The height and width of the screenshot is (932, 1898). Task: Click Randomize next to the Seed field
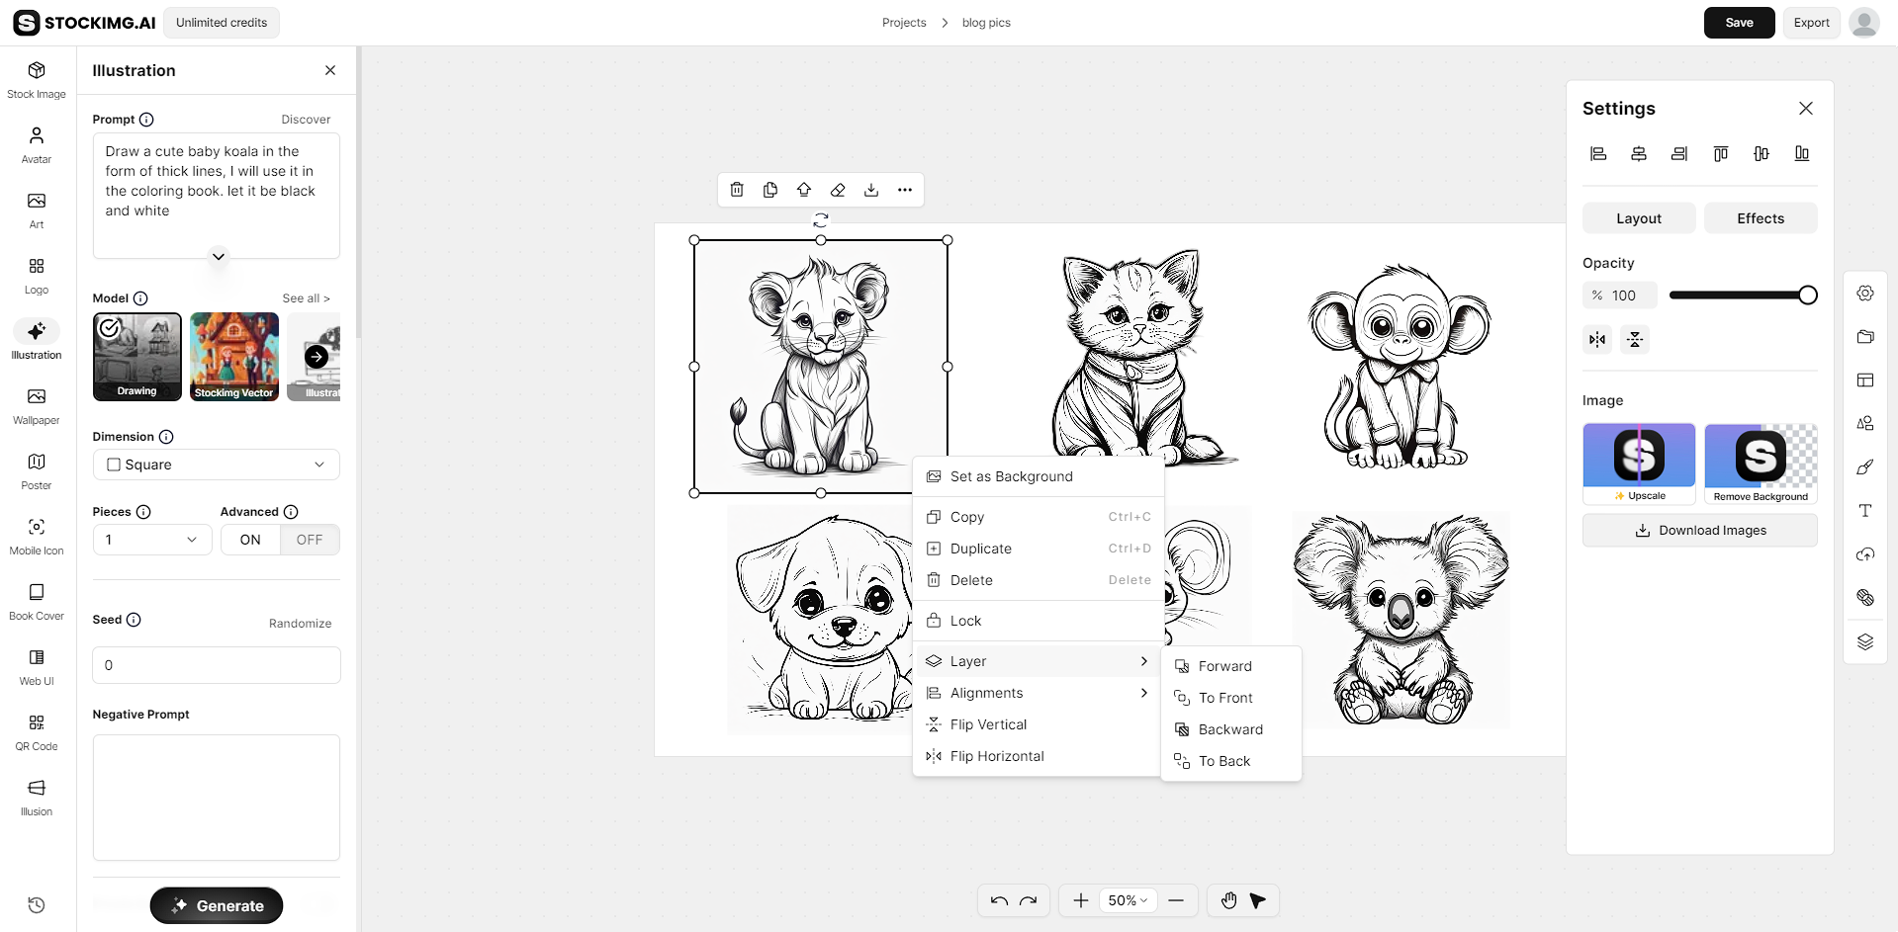click(x=300, y=623)
